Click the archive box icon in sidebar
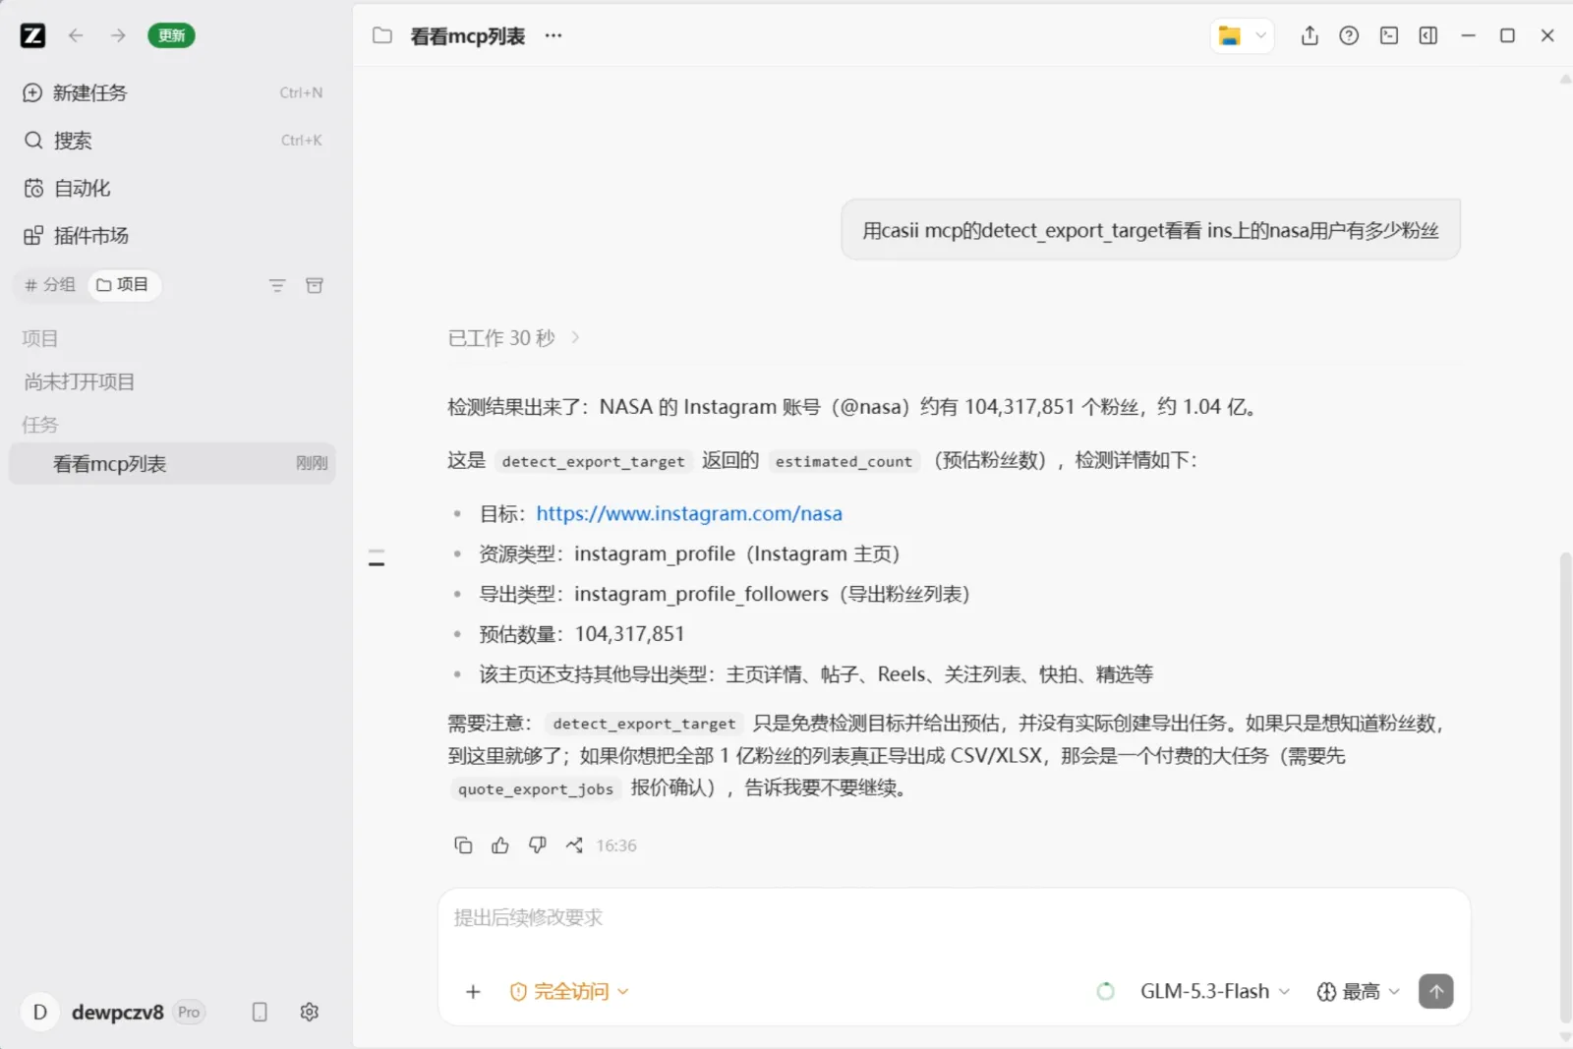Viewport: 1573px width, 1049px height. (315, 286)
